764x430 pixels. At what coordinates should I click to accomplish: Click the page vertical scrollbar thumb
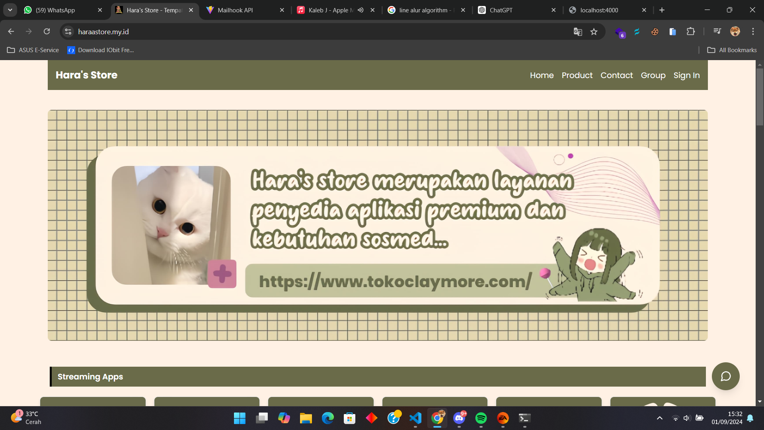tap(760, 97)
